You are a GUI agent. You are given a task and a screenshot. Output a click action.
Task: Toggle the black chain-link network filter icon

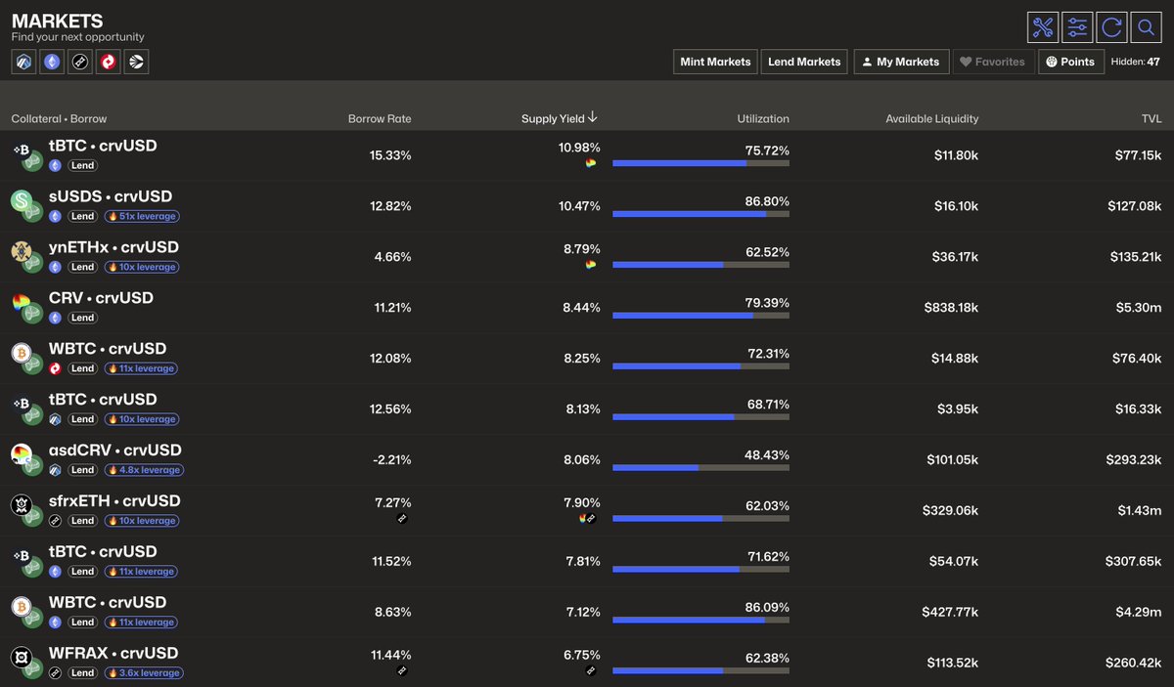coord(80,62)
